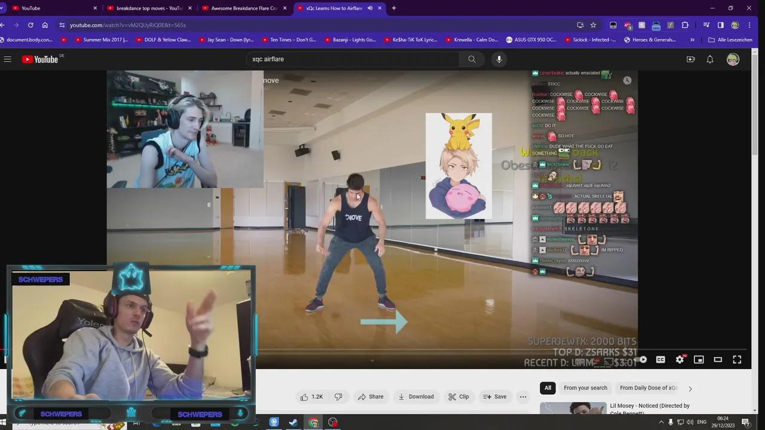Click the Clip button

[458, 397]
